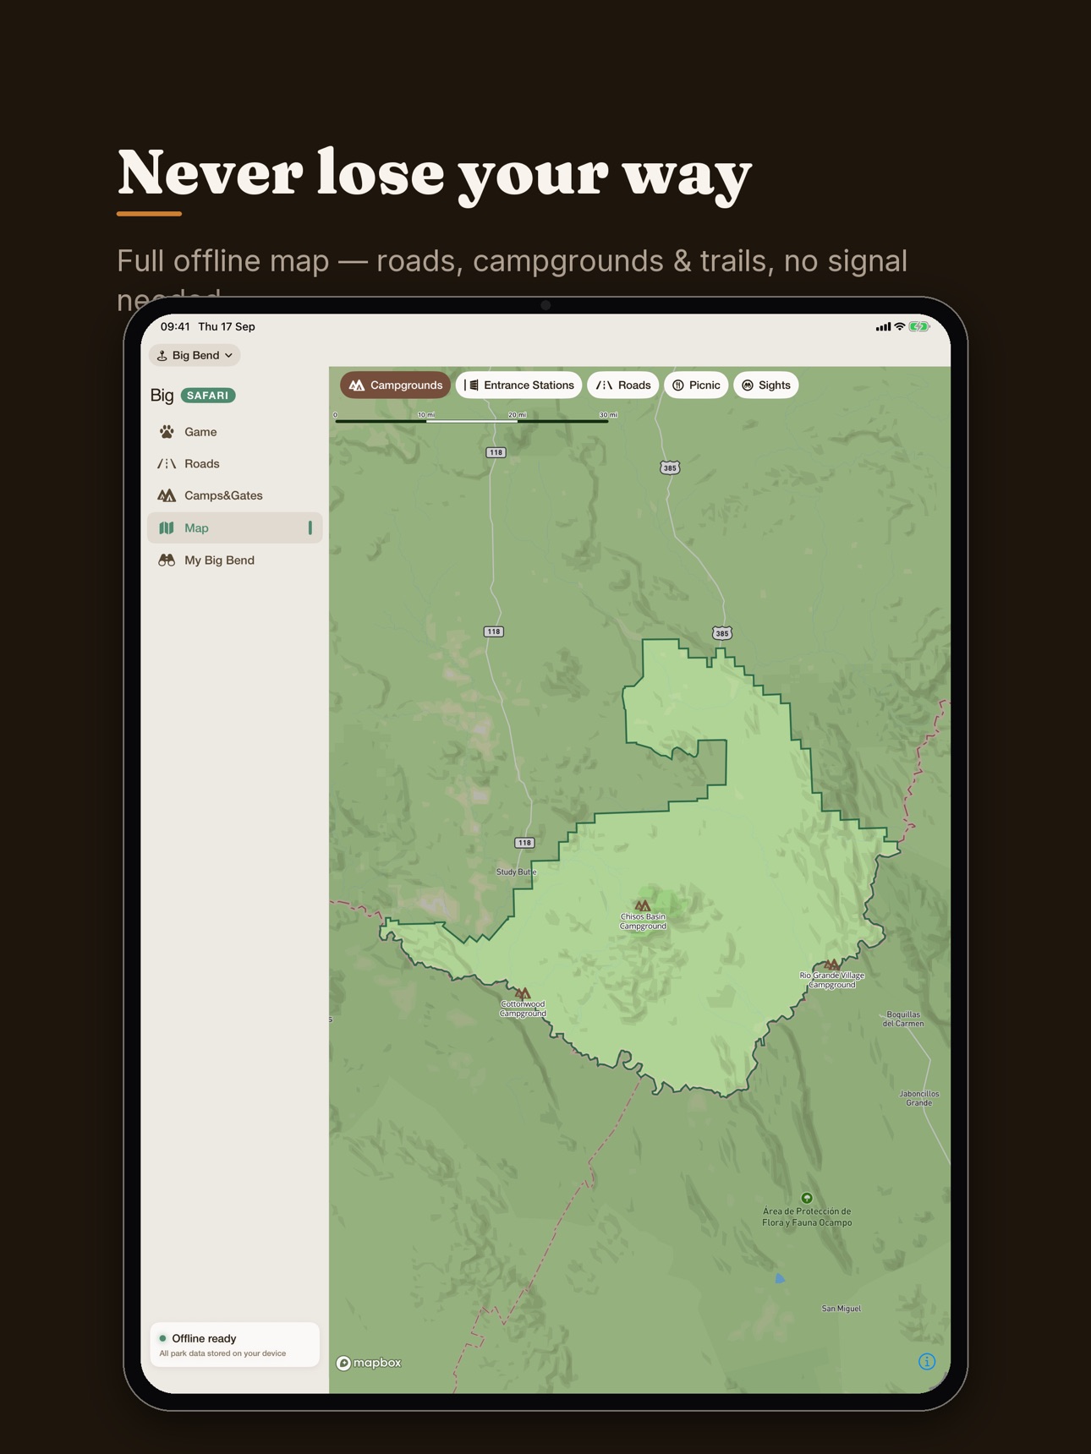Image resolution: width=1091 pixels, height=1454 pixels.
Task: Tap the green Ocampo protected area marker
Action: (807, 1198)
